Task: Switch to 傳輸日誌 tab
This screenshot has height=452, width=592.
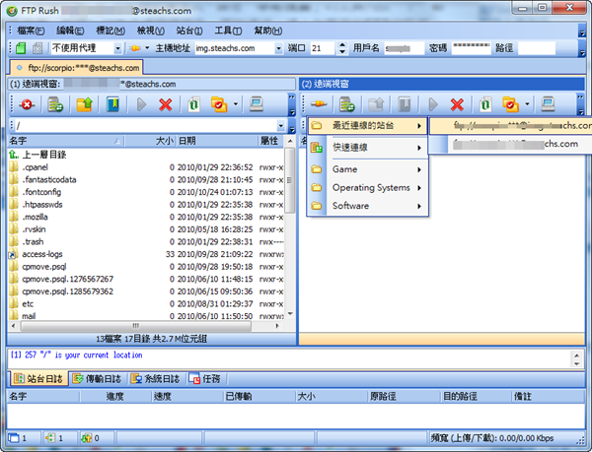Action: click(97, 378)
